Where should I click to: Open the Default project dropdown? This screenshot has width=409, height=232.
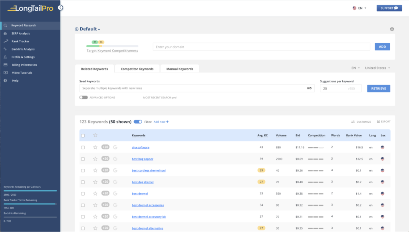(90, 29)
